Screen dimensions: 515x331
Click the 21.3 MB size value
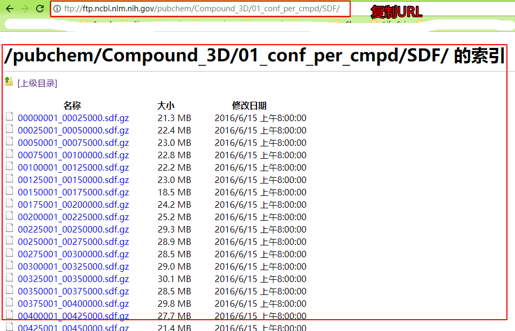point(175,118)
